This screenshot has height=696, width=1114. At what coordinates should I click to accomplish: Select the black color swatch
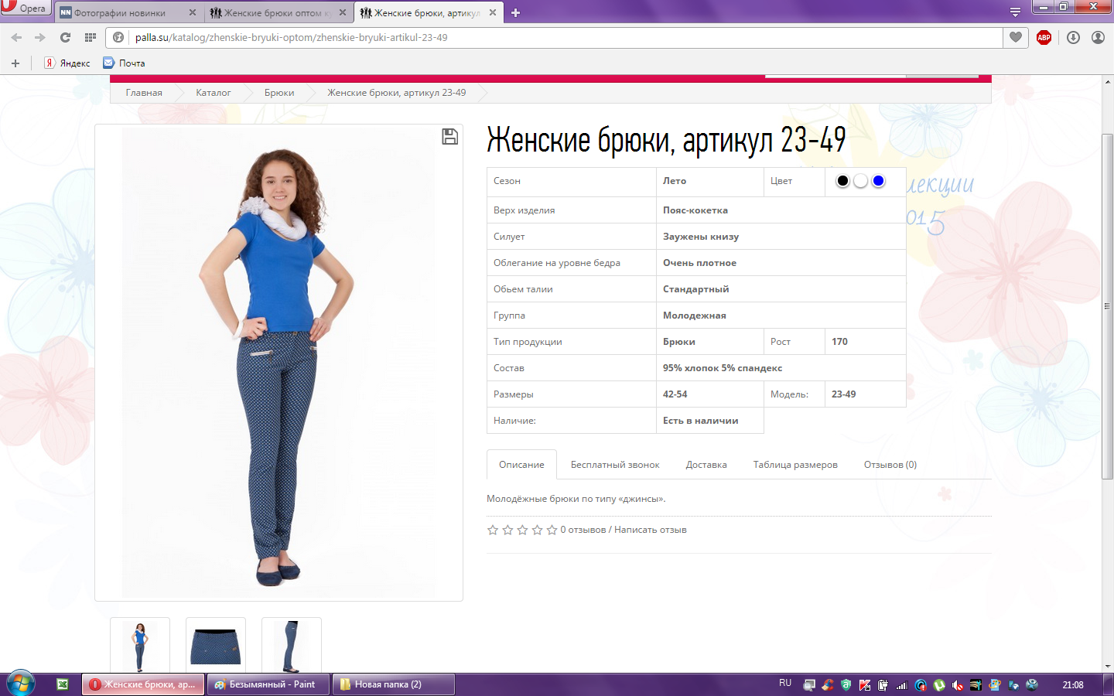tap(842, 181)
